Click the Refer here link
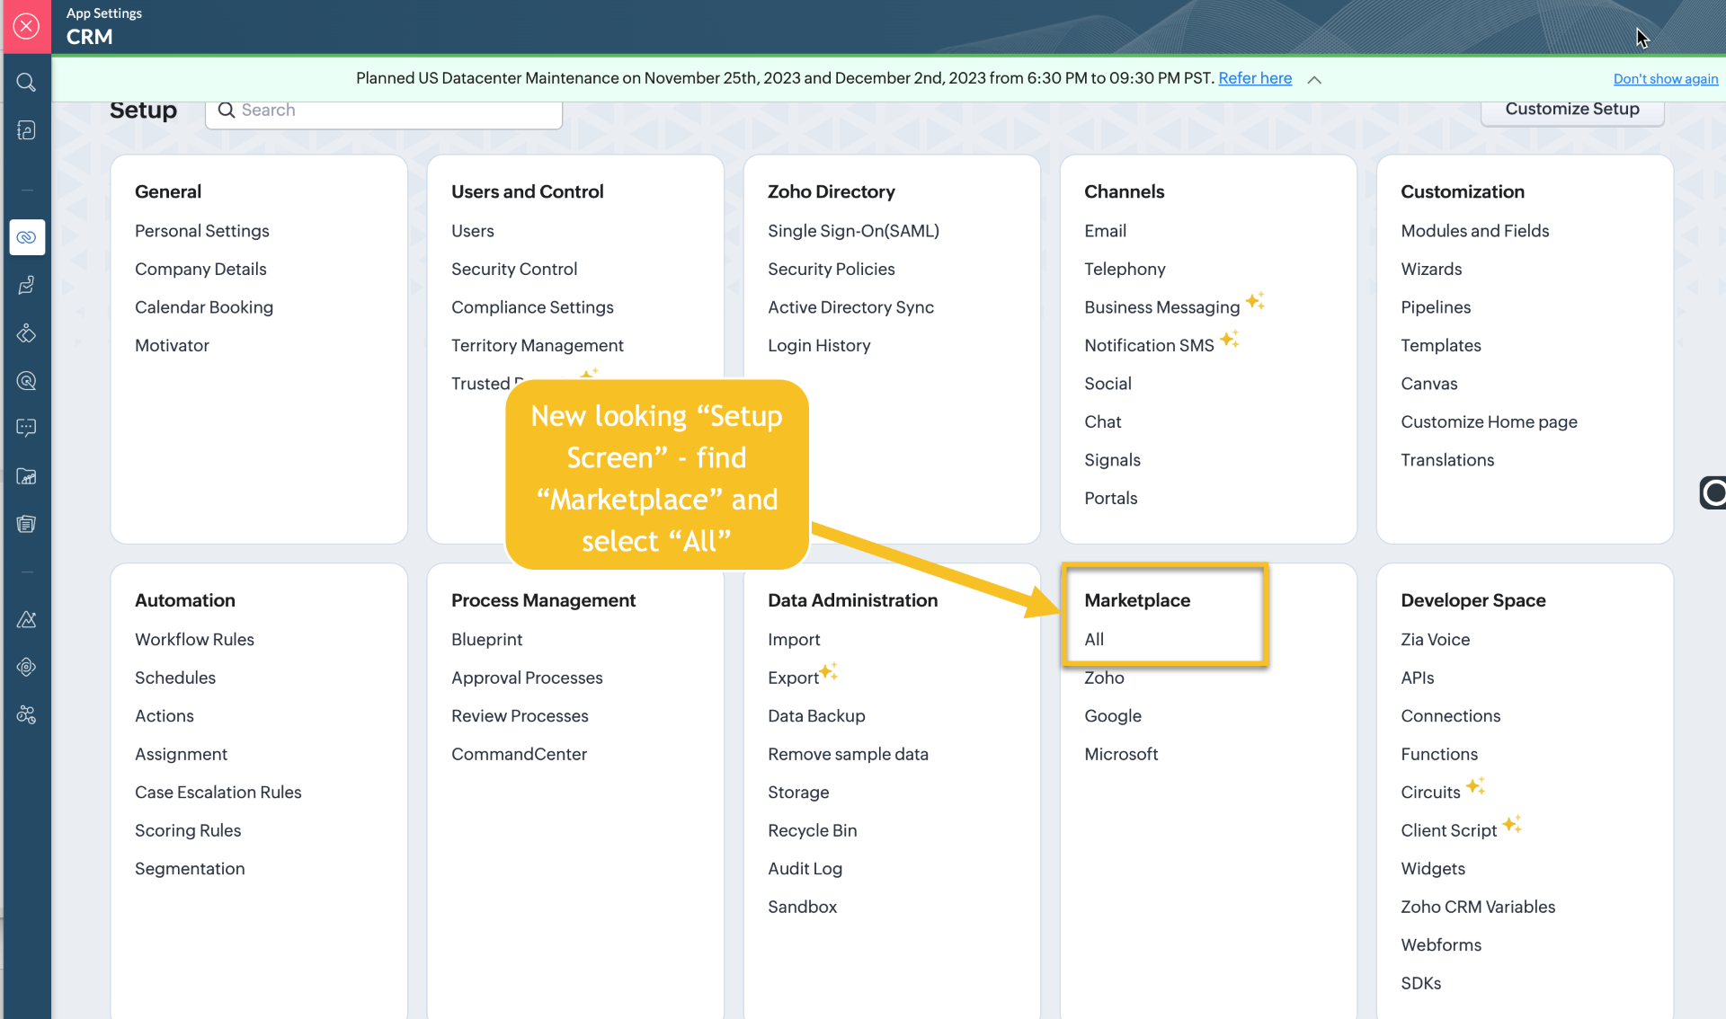 coord(1254,78)
